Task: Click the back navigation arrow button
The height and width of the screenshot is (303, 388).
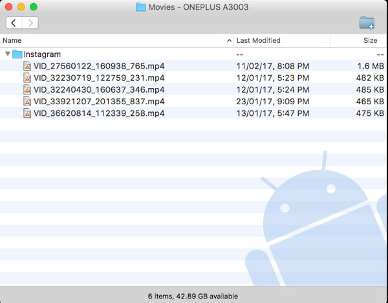Action: point(14,23)
